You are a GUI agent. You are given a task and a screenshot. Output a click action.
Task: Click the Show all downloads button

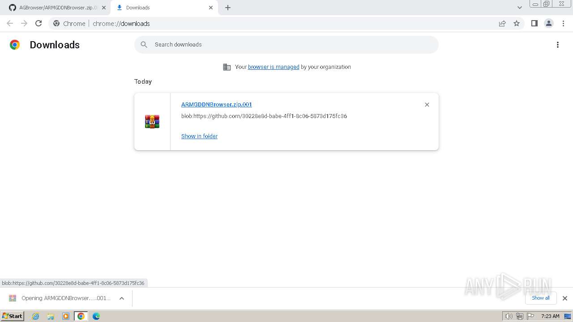(x=540, y=298)
